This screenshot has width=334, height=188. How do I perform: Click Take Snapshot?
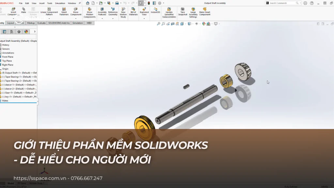point(183,11)
